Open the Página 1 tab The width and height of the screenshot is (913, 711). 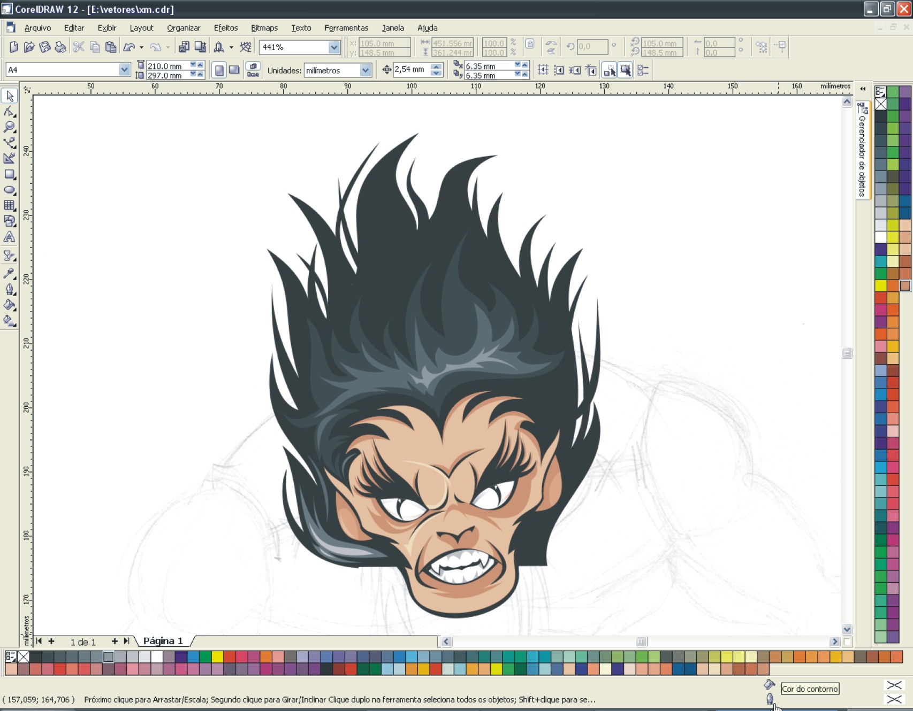tap(163, 641)
